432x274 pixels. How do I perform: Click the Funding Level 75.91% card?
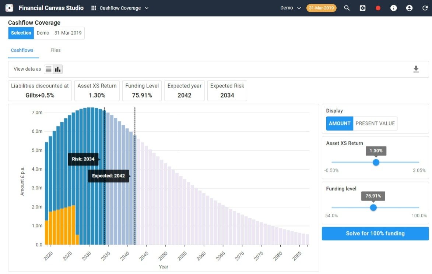click(142, 90)
